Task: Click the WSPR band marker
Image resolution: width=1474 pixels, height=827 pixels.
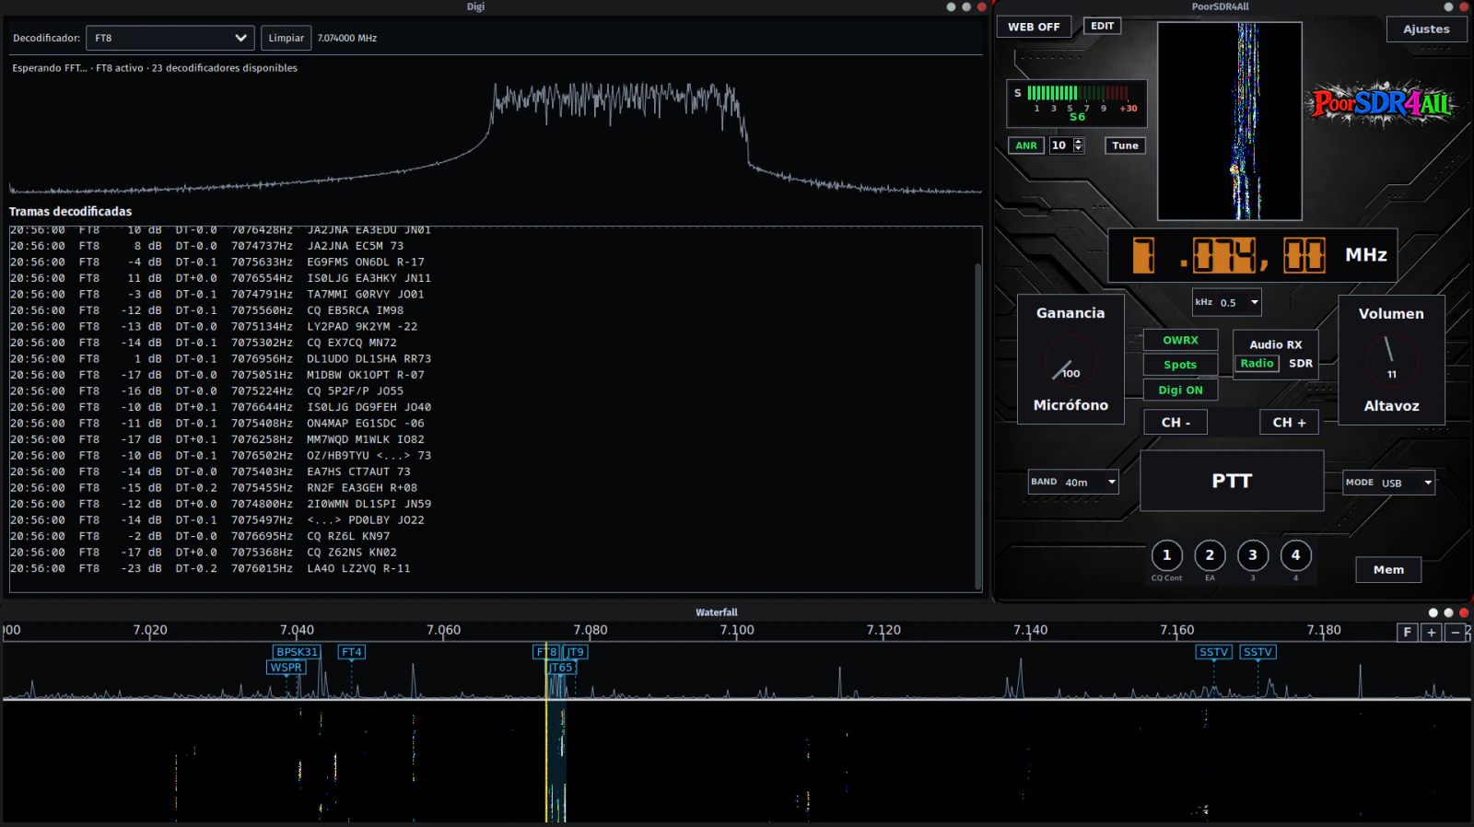Action: pos(286,668)
